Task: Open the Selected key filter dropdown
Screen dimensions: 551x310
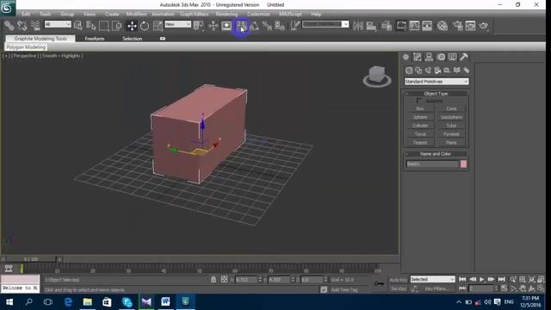Action: click(x=432, y=279)
